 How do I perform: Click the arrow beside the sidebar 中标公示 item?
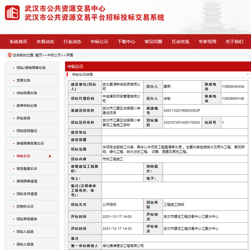tap(50, 156)
